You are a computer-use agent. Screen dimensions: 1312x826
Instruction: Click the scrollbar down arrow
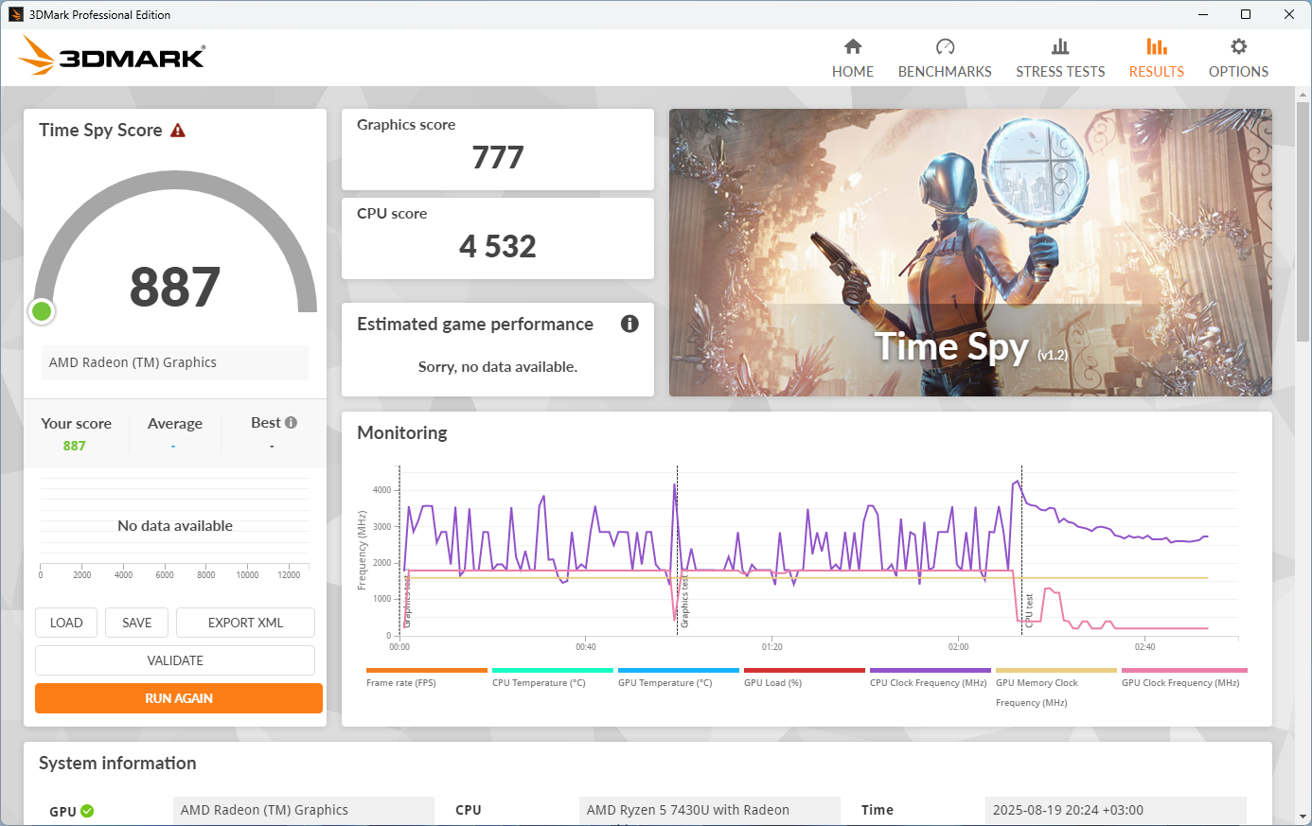(x=1303, y=817)
